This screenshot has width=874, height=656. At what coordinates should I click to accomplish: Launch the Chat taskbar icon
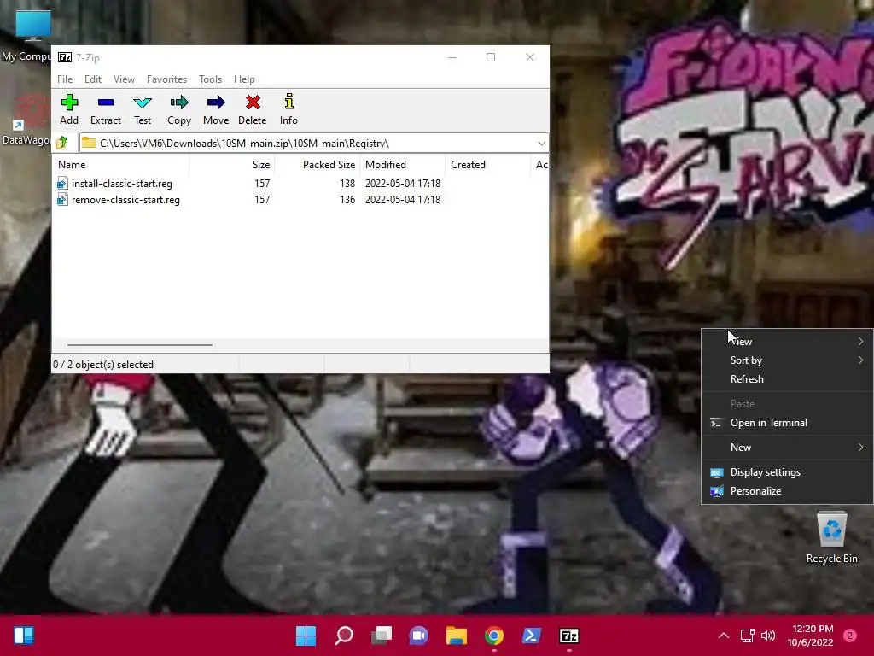point(418,635)
